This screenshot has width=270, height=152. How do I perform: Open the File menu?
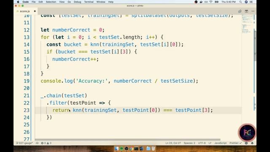coord(34,2)
